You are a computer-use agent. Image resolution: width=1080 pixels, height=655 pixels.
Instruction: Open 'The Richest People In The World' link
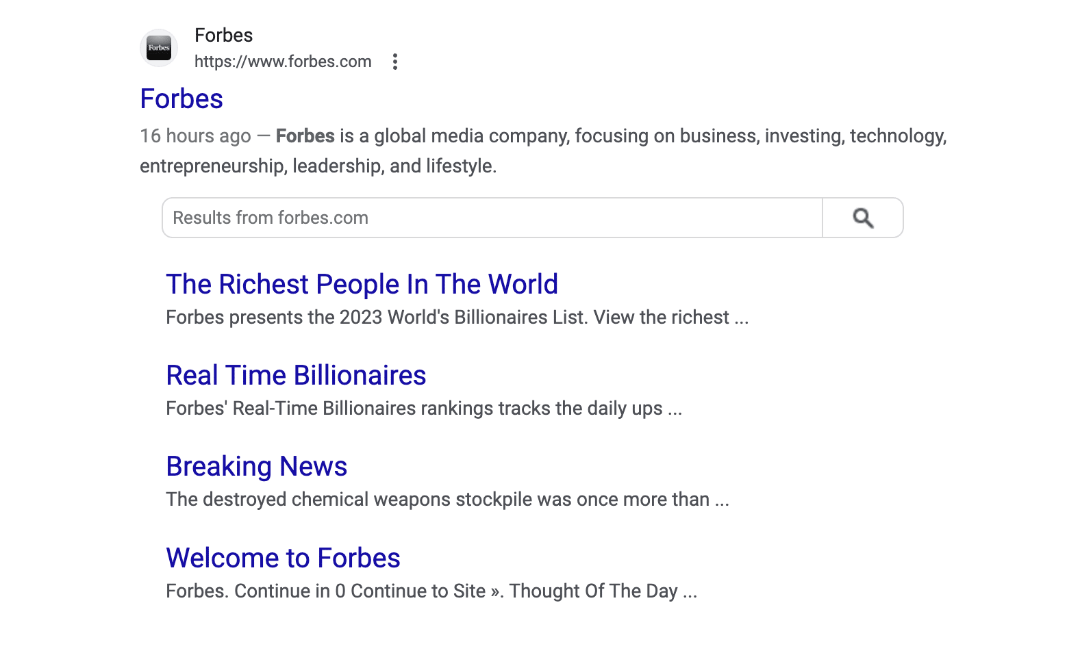point(362,284)
